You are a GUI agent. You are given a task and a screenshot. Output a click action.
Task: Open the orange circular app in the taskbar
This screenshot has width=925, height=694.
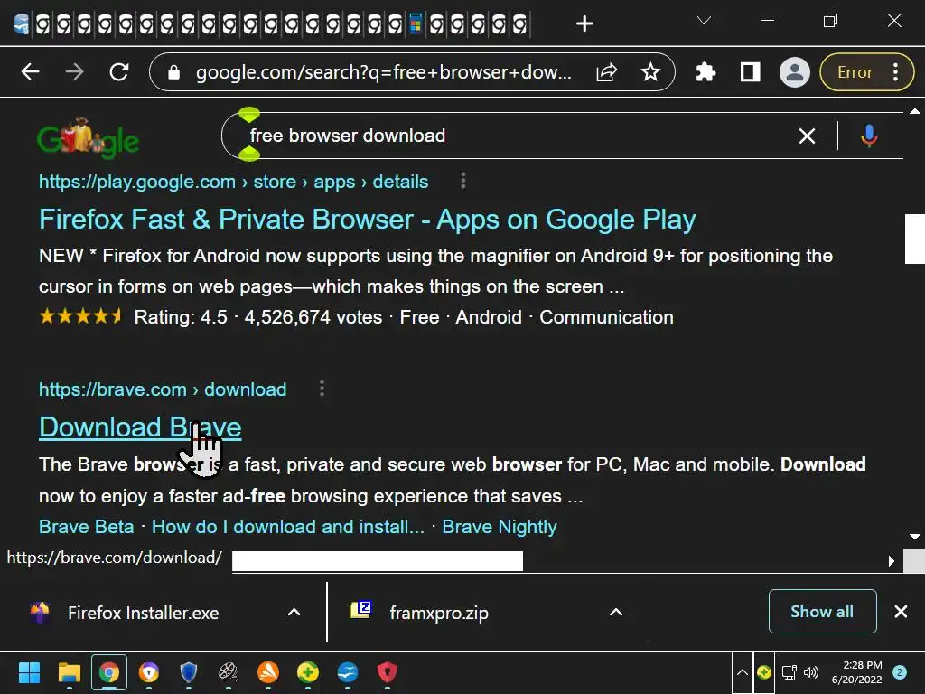[x=267, y=672]
